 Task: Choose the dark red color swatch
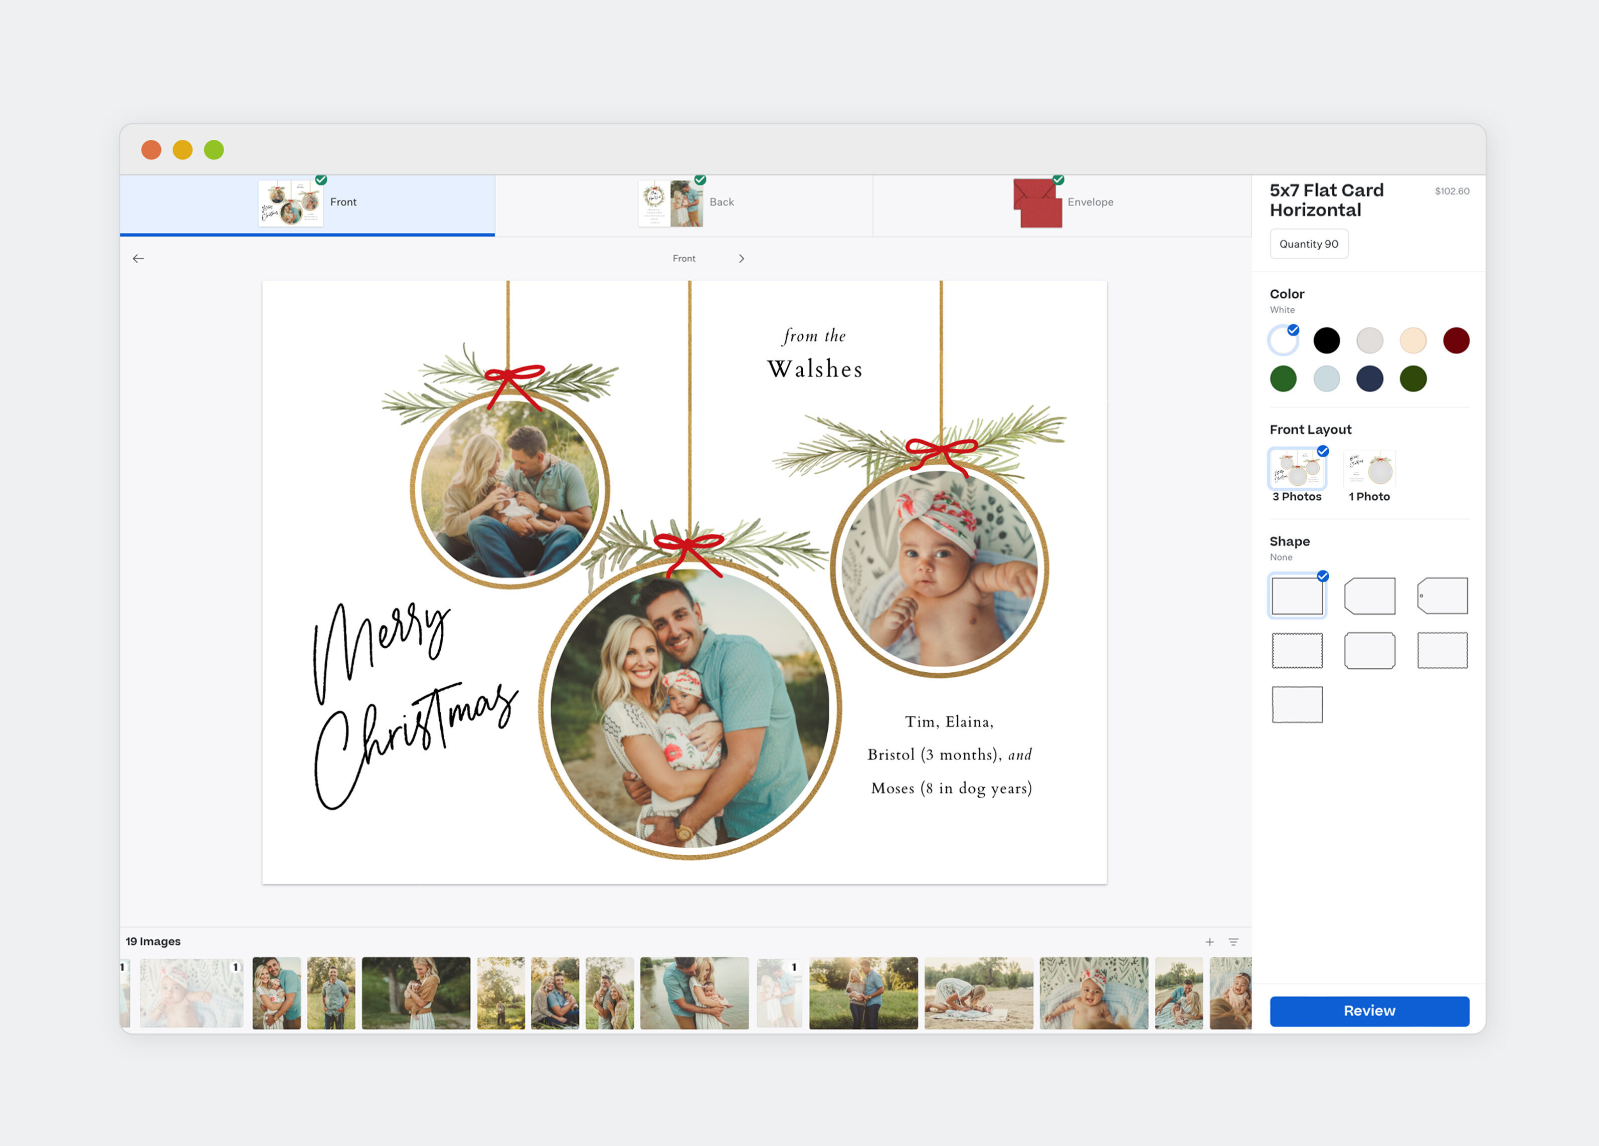pos(1456,340)
